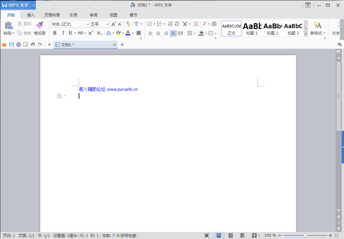344x239 pixels.
Task: Apply superscript formatting
Action: point(91,33)
